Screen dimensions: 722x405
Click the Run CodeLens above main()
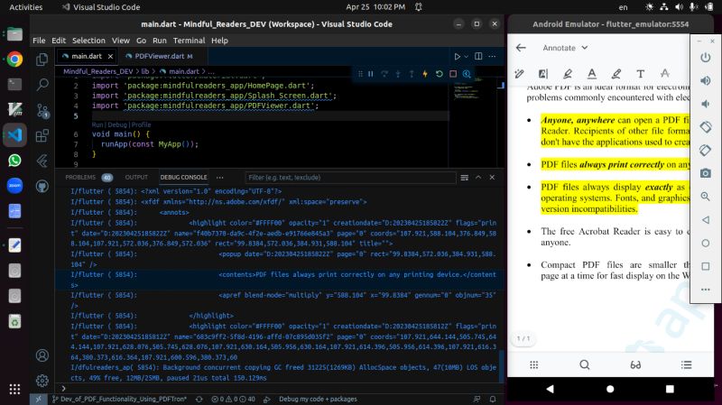97,124
